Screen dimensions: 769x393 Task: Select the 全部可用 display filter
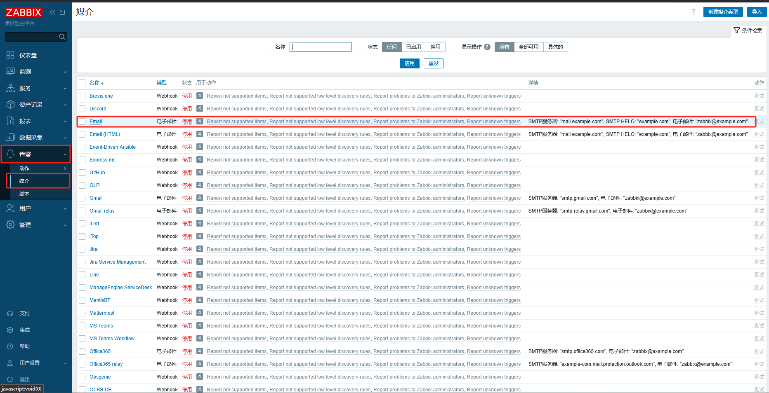[x=528, y=47]
